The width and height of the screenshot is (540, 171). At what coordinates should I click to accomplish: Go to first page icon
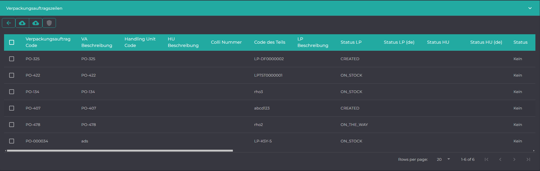487,159
